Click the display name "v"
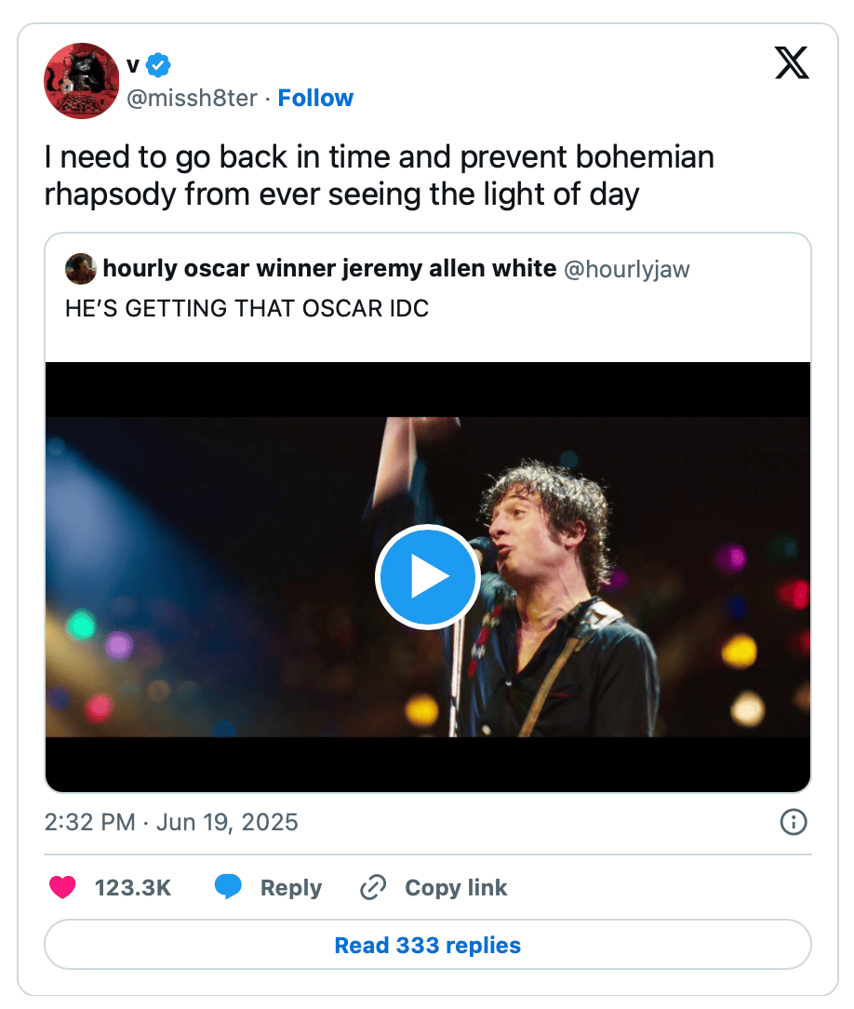This screenshot has height=1009, width=854. (133, 65)
